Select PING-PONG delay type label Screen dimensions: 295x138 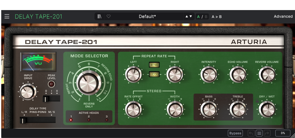tap(38, 112)
